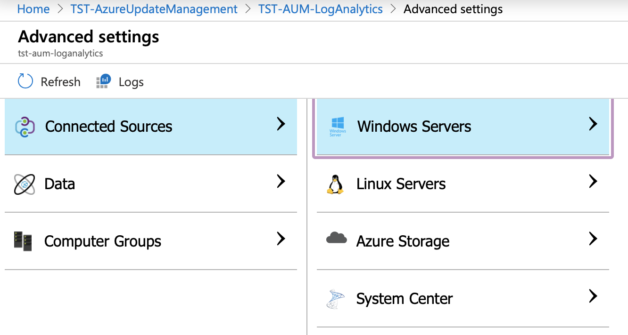Click the Logs chart icon
Viewport: 628px width, 335px height.
[103, 81]
